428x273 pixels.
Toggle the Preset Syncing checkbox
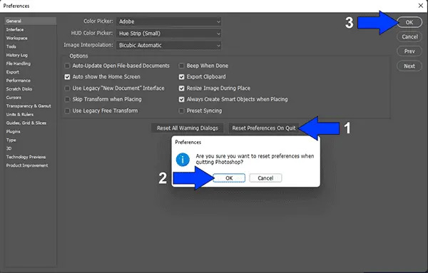[181, 110]
